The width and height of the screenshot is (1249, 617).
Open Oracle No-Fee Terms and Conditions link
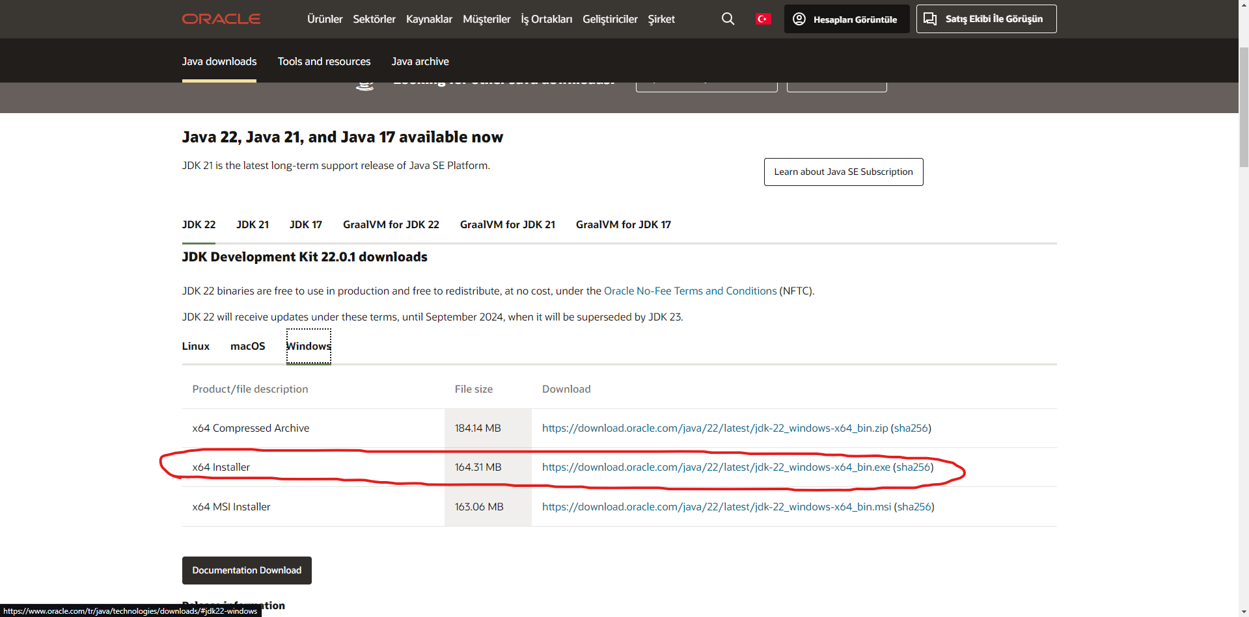click(x=691, y=291)
